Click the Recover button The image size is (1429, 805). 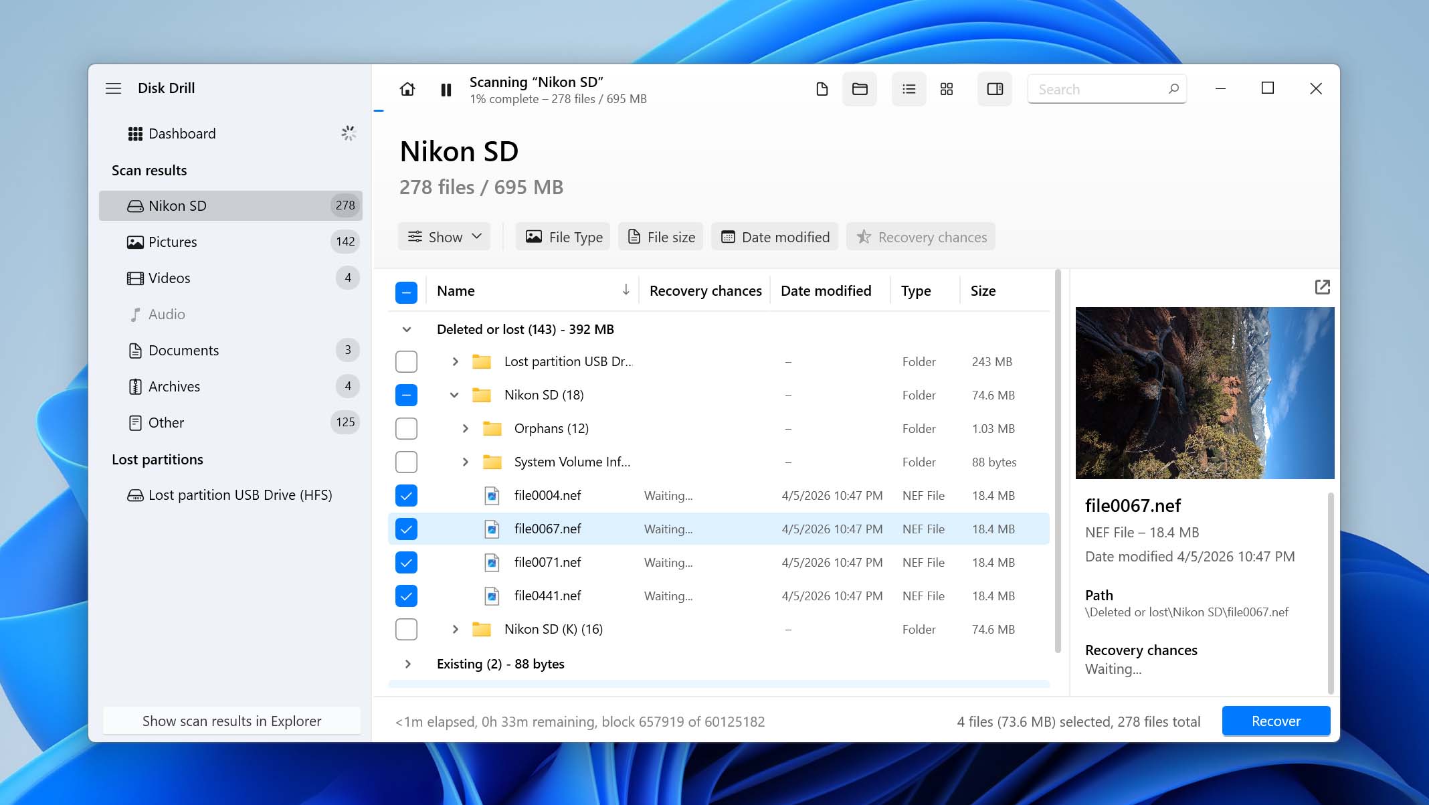click(1275, 721)
